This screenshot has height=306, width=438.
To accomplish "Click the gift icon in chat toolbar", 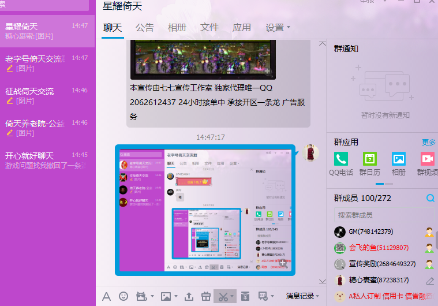I will pyautogui.click(x=206, y=296).
